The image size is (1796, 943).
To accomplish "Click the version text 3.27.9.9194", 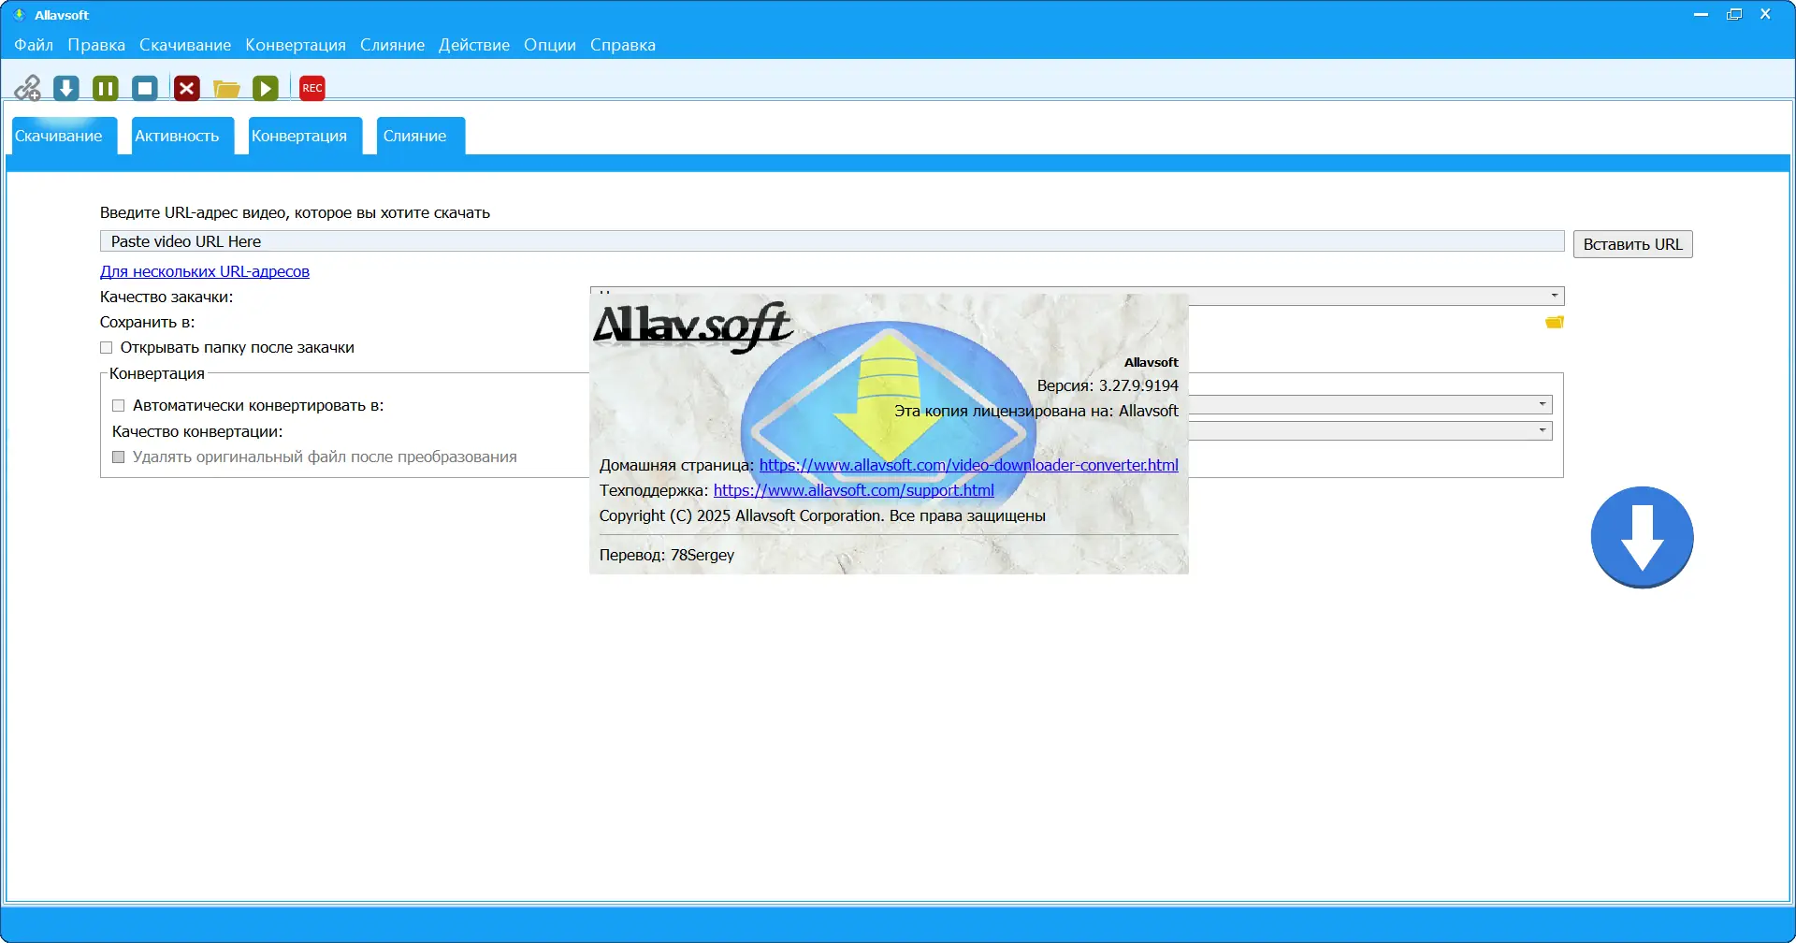I will pyautogui.click(x=1138, y=385).
